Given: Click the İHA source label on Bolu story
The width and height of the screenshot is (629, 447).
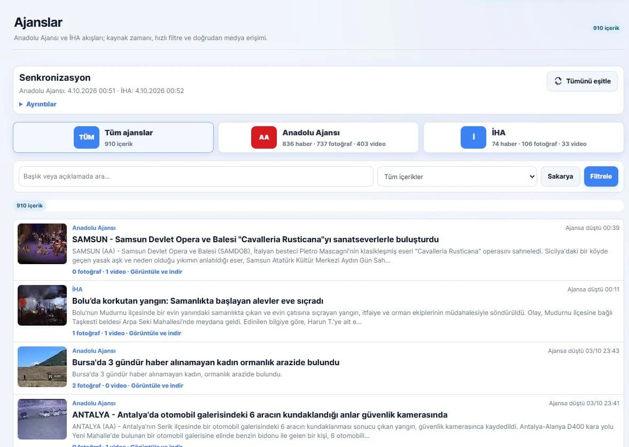Looking at the screenshot, I should 77,289.
